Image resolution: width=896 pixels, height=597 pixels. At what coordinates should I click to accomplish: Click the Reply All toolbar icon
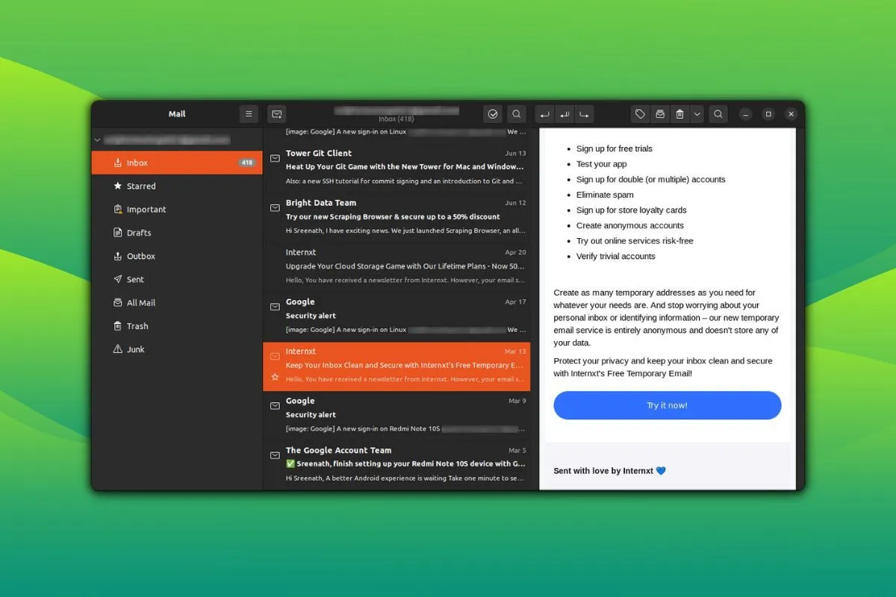click(564, 113)
